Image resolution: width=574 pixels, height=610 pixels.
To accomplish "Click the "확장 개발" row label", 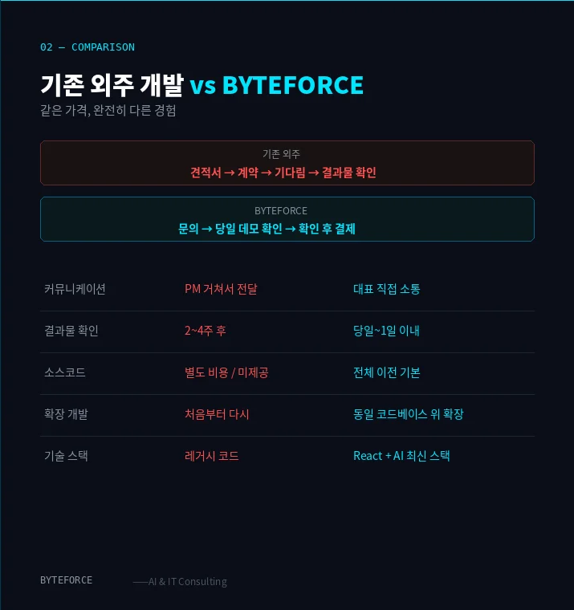I will click(x=66, y=414).
